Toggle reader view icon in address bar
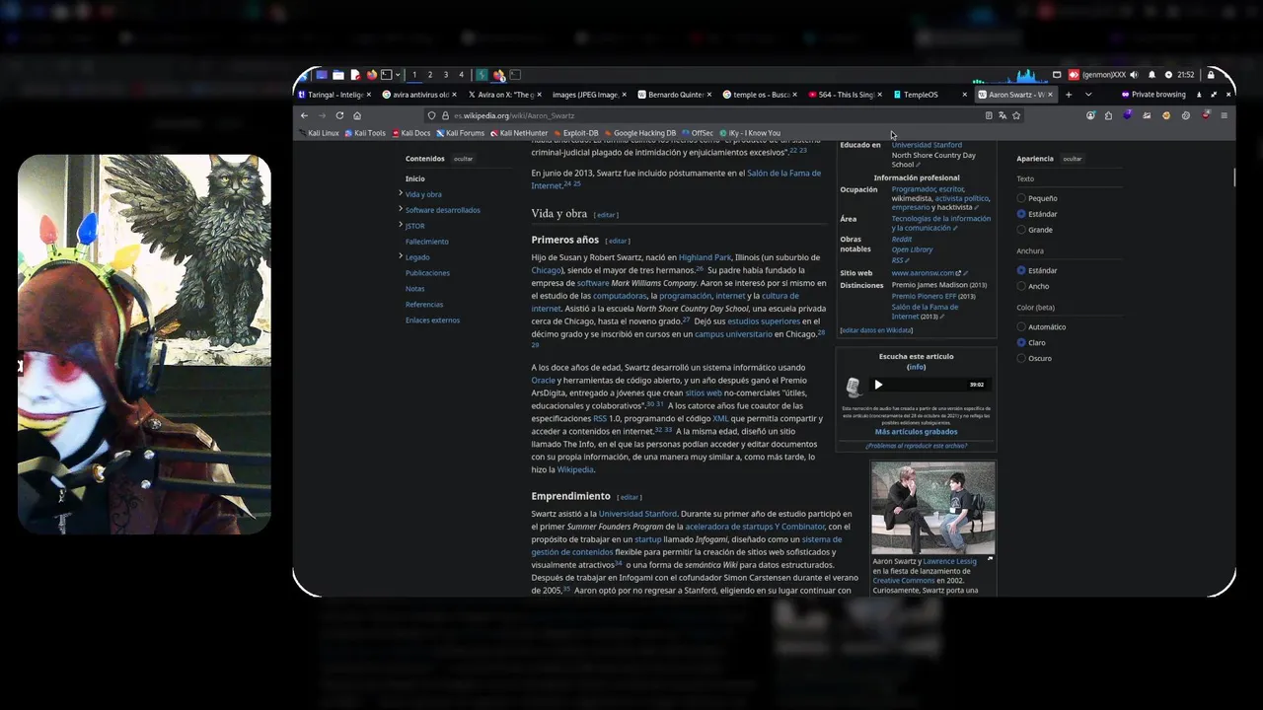Viewport: 1263px width, 710px height. coord(989,115)
